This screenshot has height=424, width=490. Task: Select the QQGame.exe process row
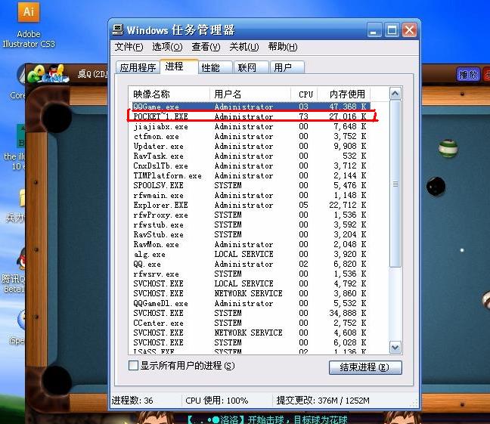click(x=250, y=107)
